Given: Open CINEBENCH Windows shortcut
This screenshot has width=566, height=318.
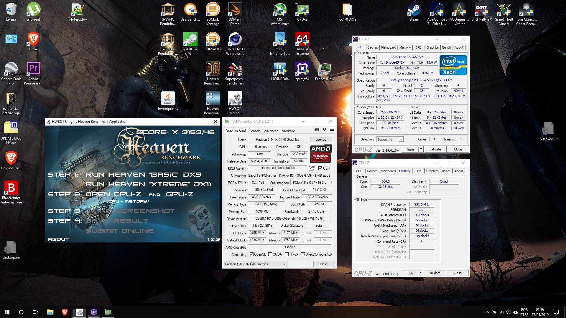Looking at the screenshot, I should pyautogui.click(x=235, y=44).
